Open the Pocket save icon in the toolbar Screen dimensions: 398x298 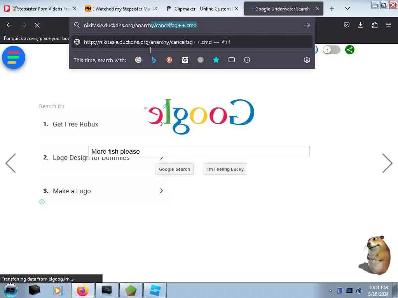click(x=346, y=25)
